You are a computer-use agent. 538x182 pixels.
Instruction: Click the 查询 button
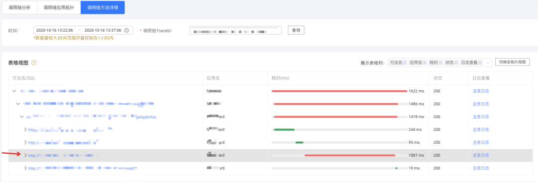click(296, 30)
